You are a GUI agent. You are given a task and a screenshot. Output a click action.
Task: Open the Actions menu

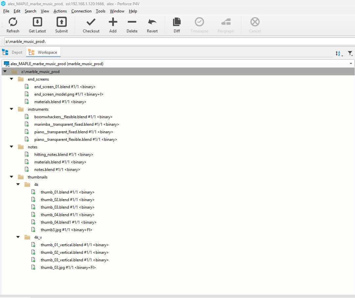pos(60,11)
